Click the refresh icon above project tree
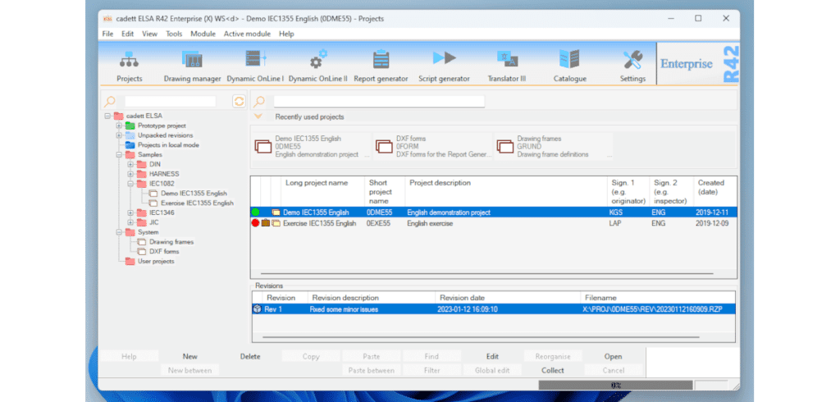 pyautogui.click(x=239, y=101)
